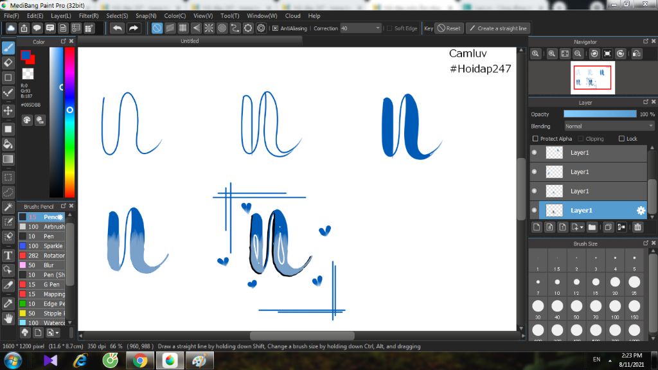The width and height of the screenshot is (658, 370).
Task: Click the Undo arrow
Action: (118, 28)
